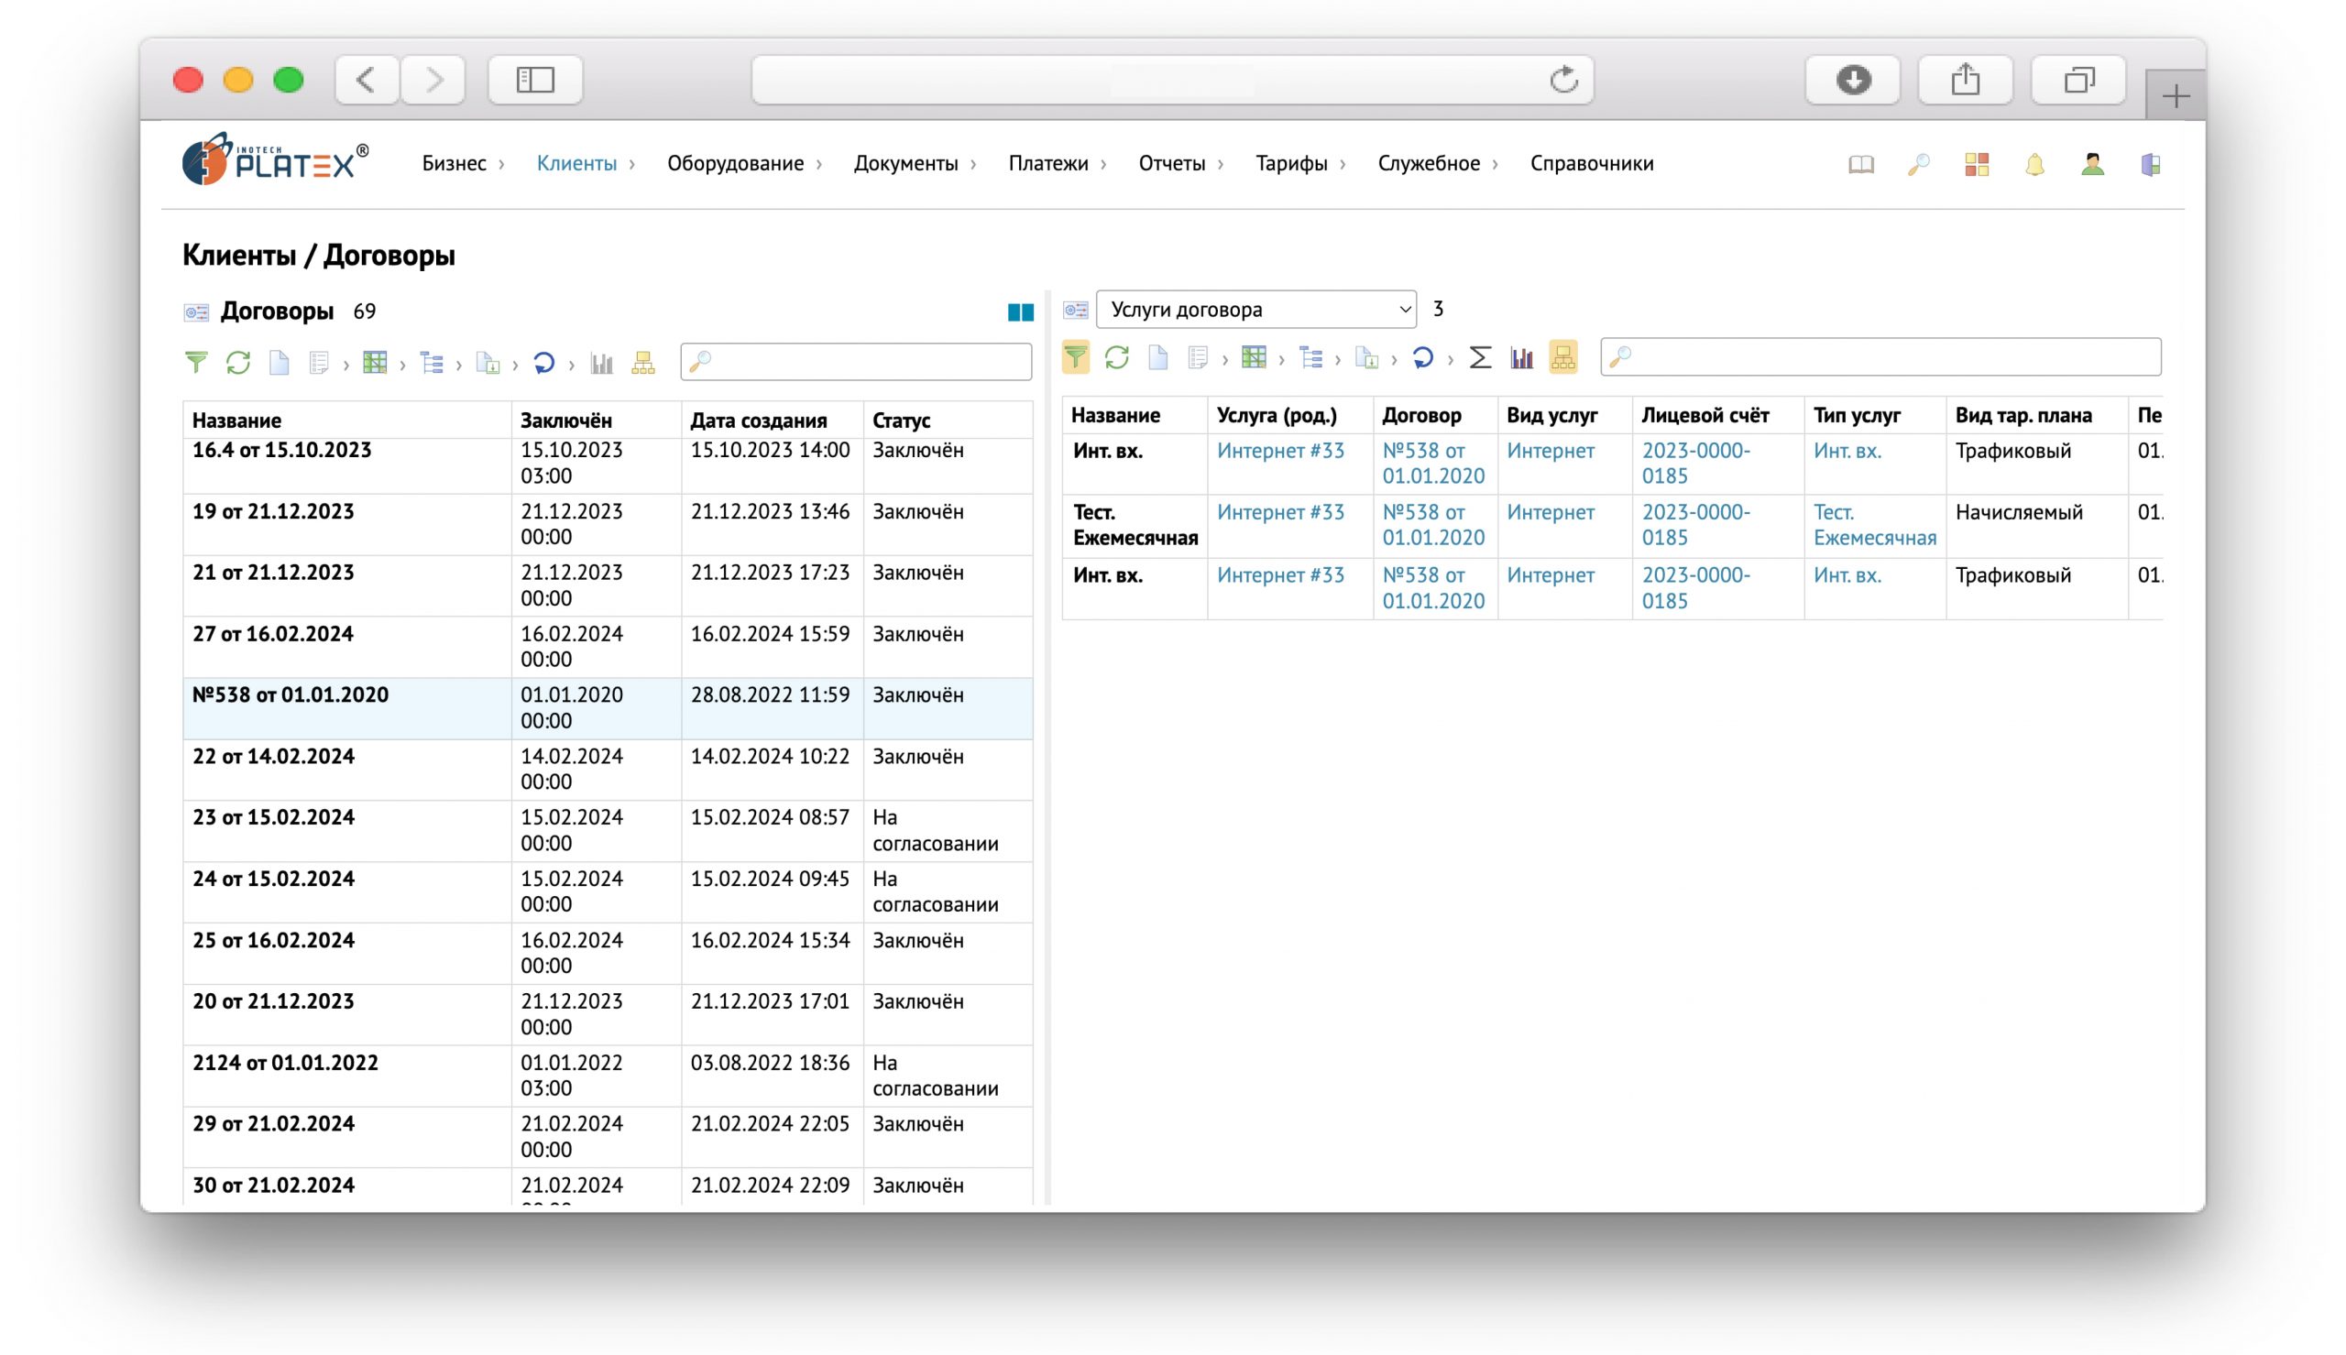Viewport: 2346px width, 1355px height.
Task: Click the Услуги договора search field
Action: pyautogui.click(x=1880, y=357)
